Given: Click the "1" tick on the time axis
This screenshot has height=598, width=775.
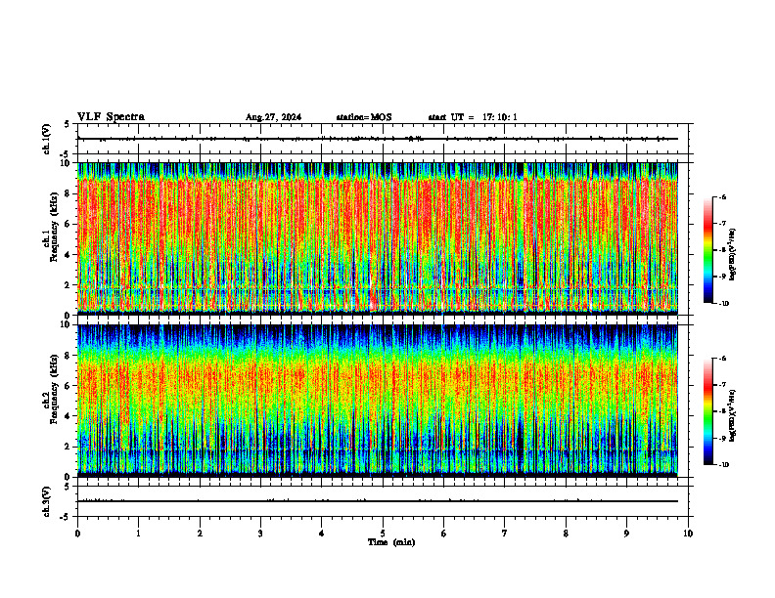Looking at the screenshot, I should click(x=138, y=534).
